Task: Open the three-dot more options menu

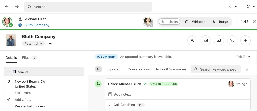Action: [51, 43]
